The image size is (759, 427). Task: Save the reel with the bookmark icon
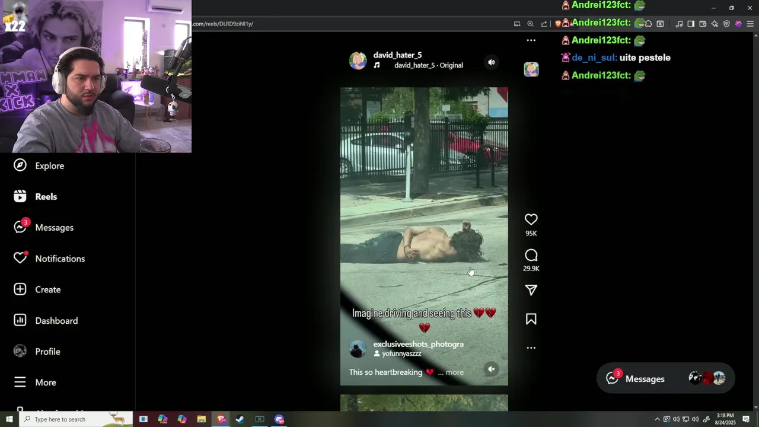click(531, 319)
